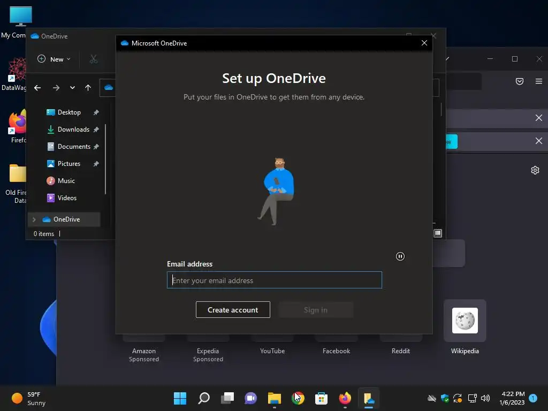This screenshot has width=548, height=411.
Task: Click the Amazon sponsored shortcut label
Action: pos(143,355)
